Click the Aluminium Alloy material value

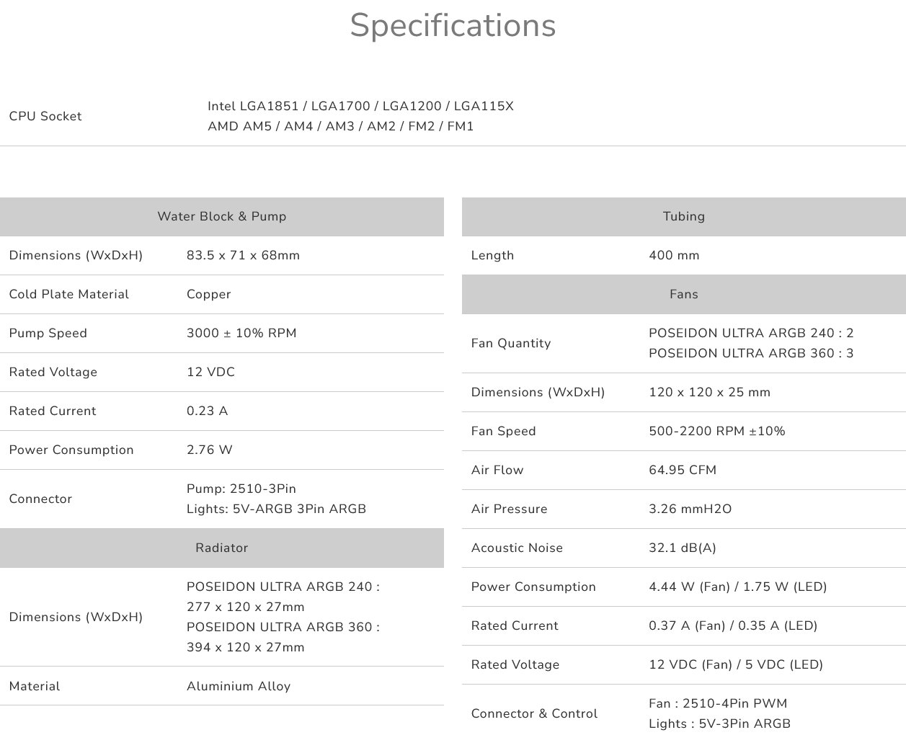239,686
